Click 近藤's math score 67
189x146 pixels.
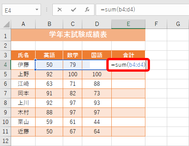(73, 132)
